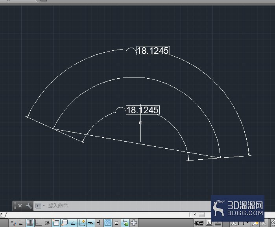Toggle Dynamic Input in status bar

pyautogui.click(x=90, y=223)
